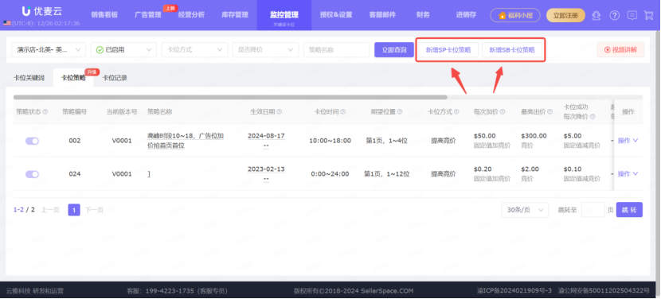Open the 授权&设置 menu
This screenshot has width=661, height=299.
tap(336, 15)
